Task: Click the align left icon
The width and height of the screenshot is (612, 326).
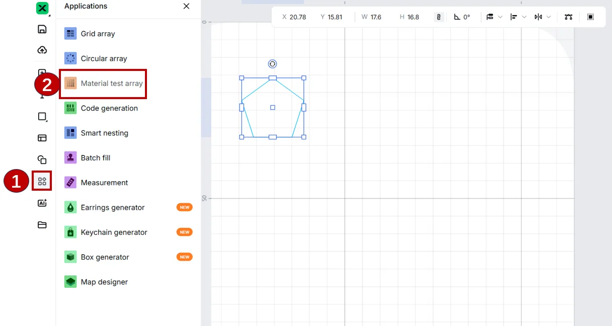Action: click(514, 17)
